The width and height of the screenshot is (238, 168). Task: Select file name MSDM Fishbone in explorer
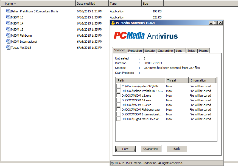click(21, 36)
